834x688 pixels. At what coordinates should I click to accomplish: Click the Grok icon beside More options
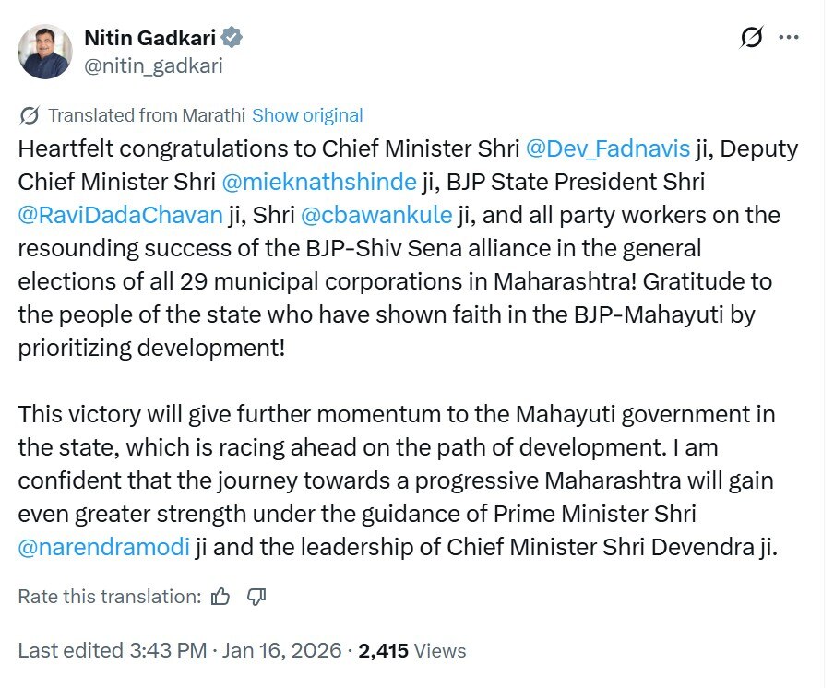(752, 38)
